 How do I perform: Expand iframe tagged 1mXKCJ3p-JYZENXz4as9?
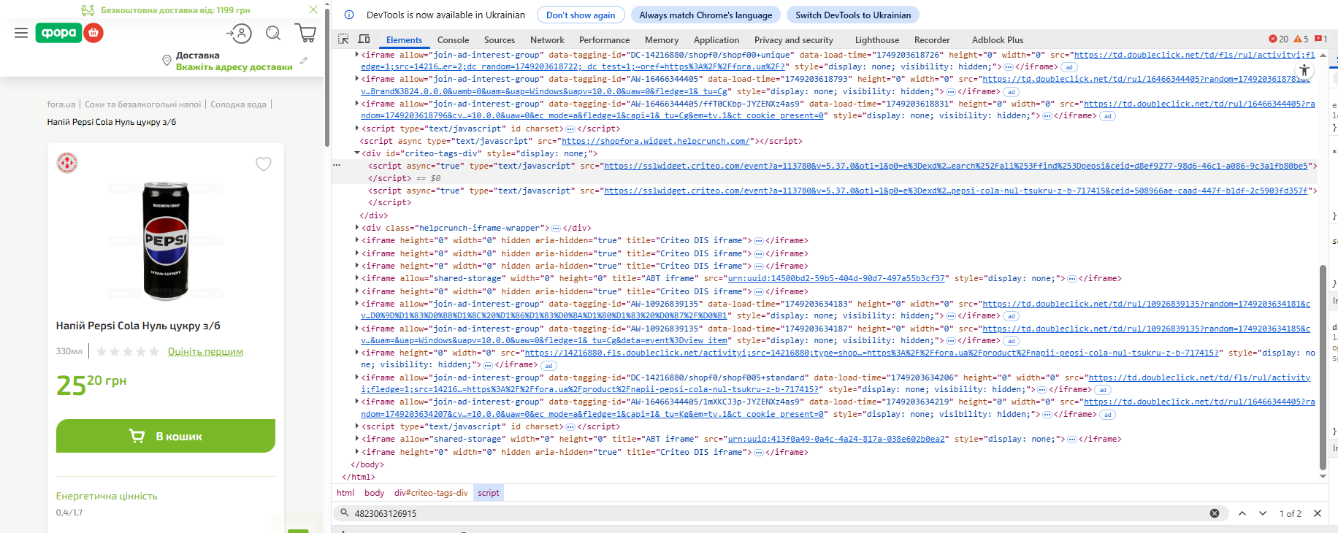tap(357, 402)
